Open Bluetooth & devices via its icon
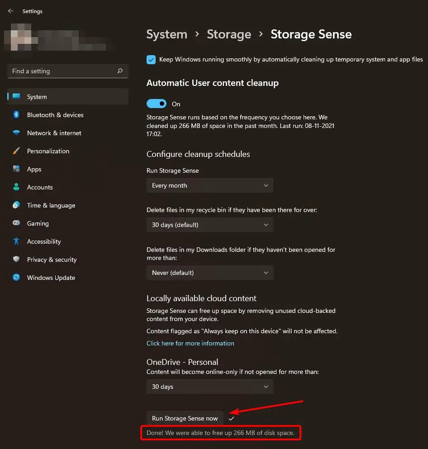The height and width of the screenshot is (449, 428). [x=16, y=114]
